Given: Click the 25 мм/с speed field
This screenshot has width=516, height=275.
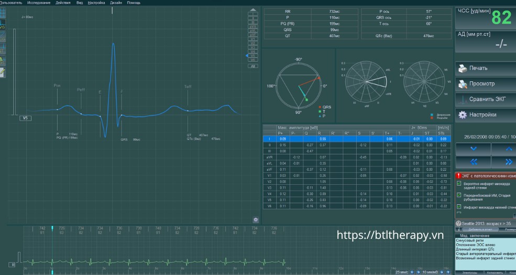Looking at the screenshot, I should (402, 272).
